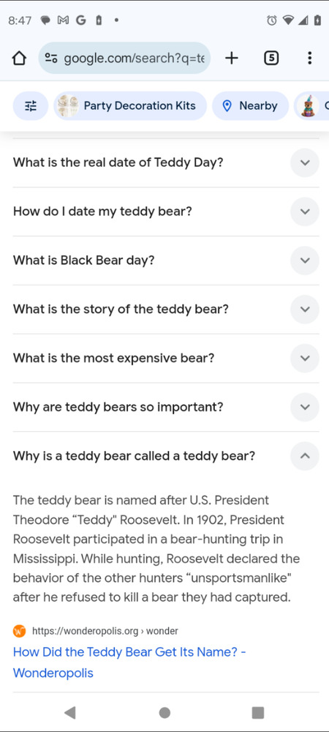Select the Party Decoration Kits chip
329x732 pixels.
click(x=130, y=106)
